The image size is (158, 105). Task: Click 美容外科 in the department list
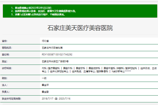click(x=68, y=68)
